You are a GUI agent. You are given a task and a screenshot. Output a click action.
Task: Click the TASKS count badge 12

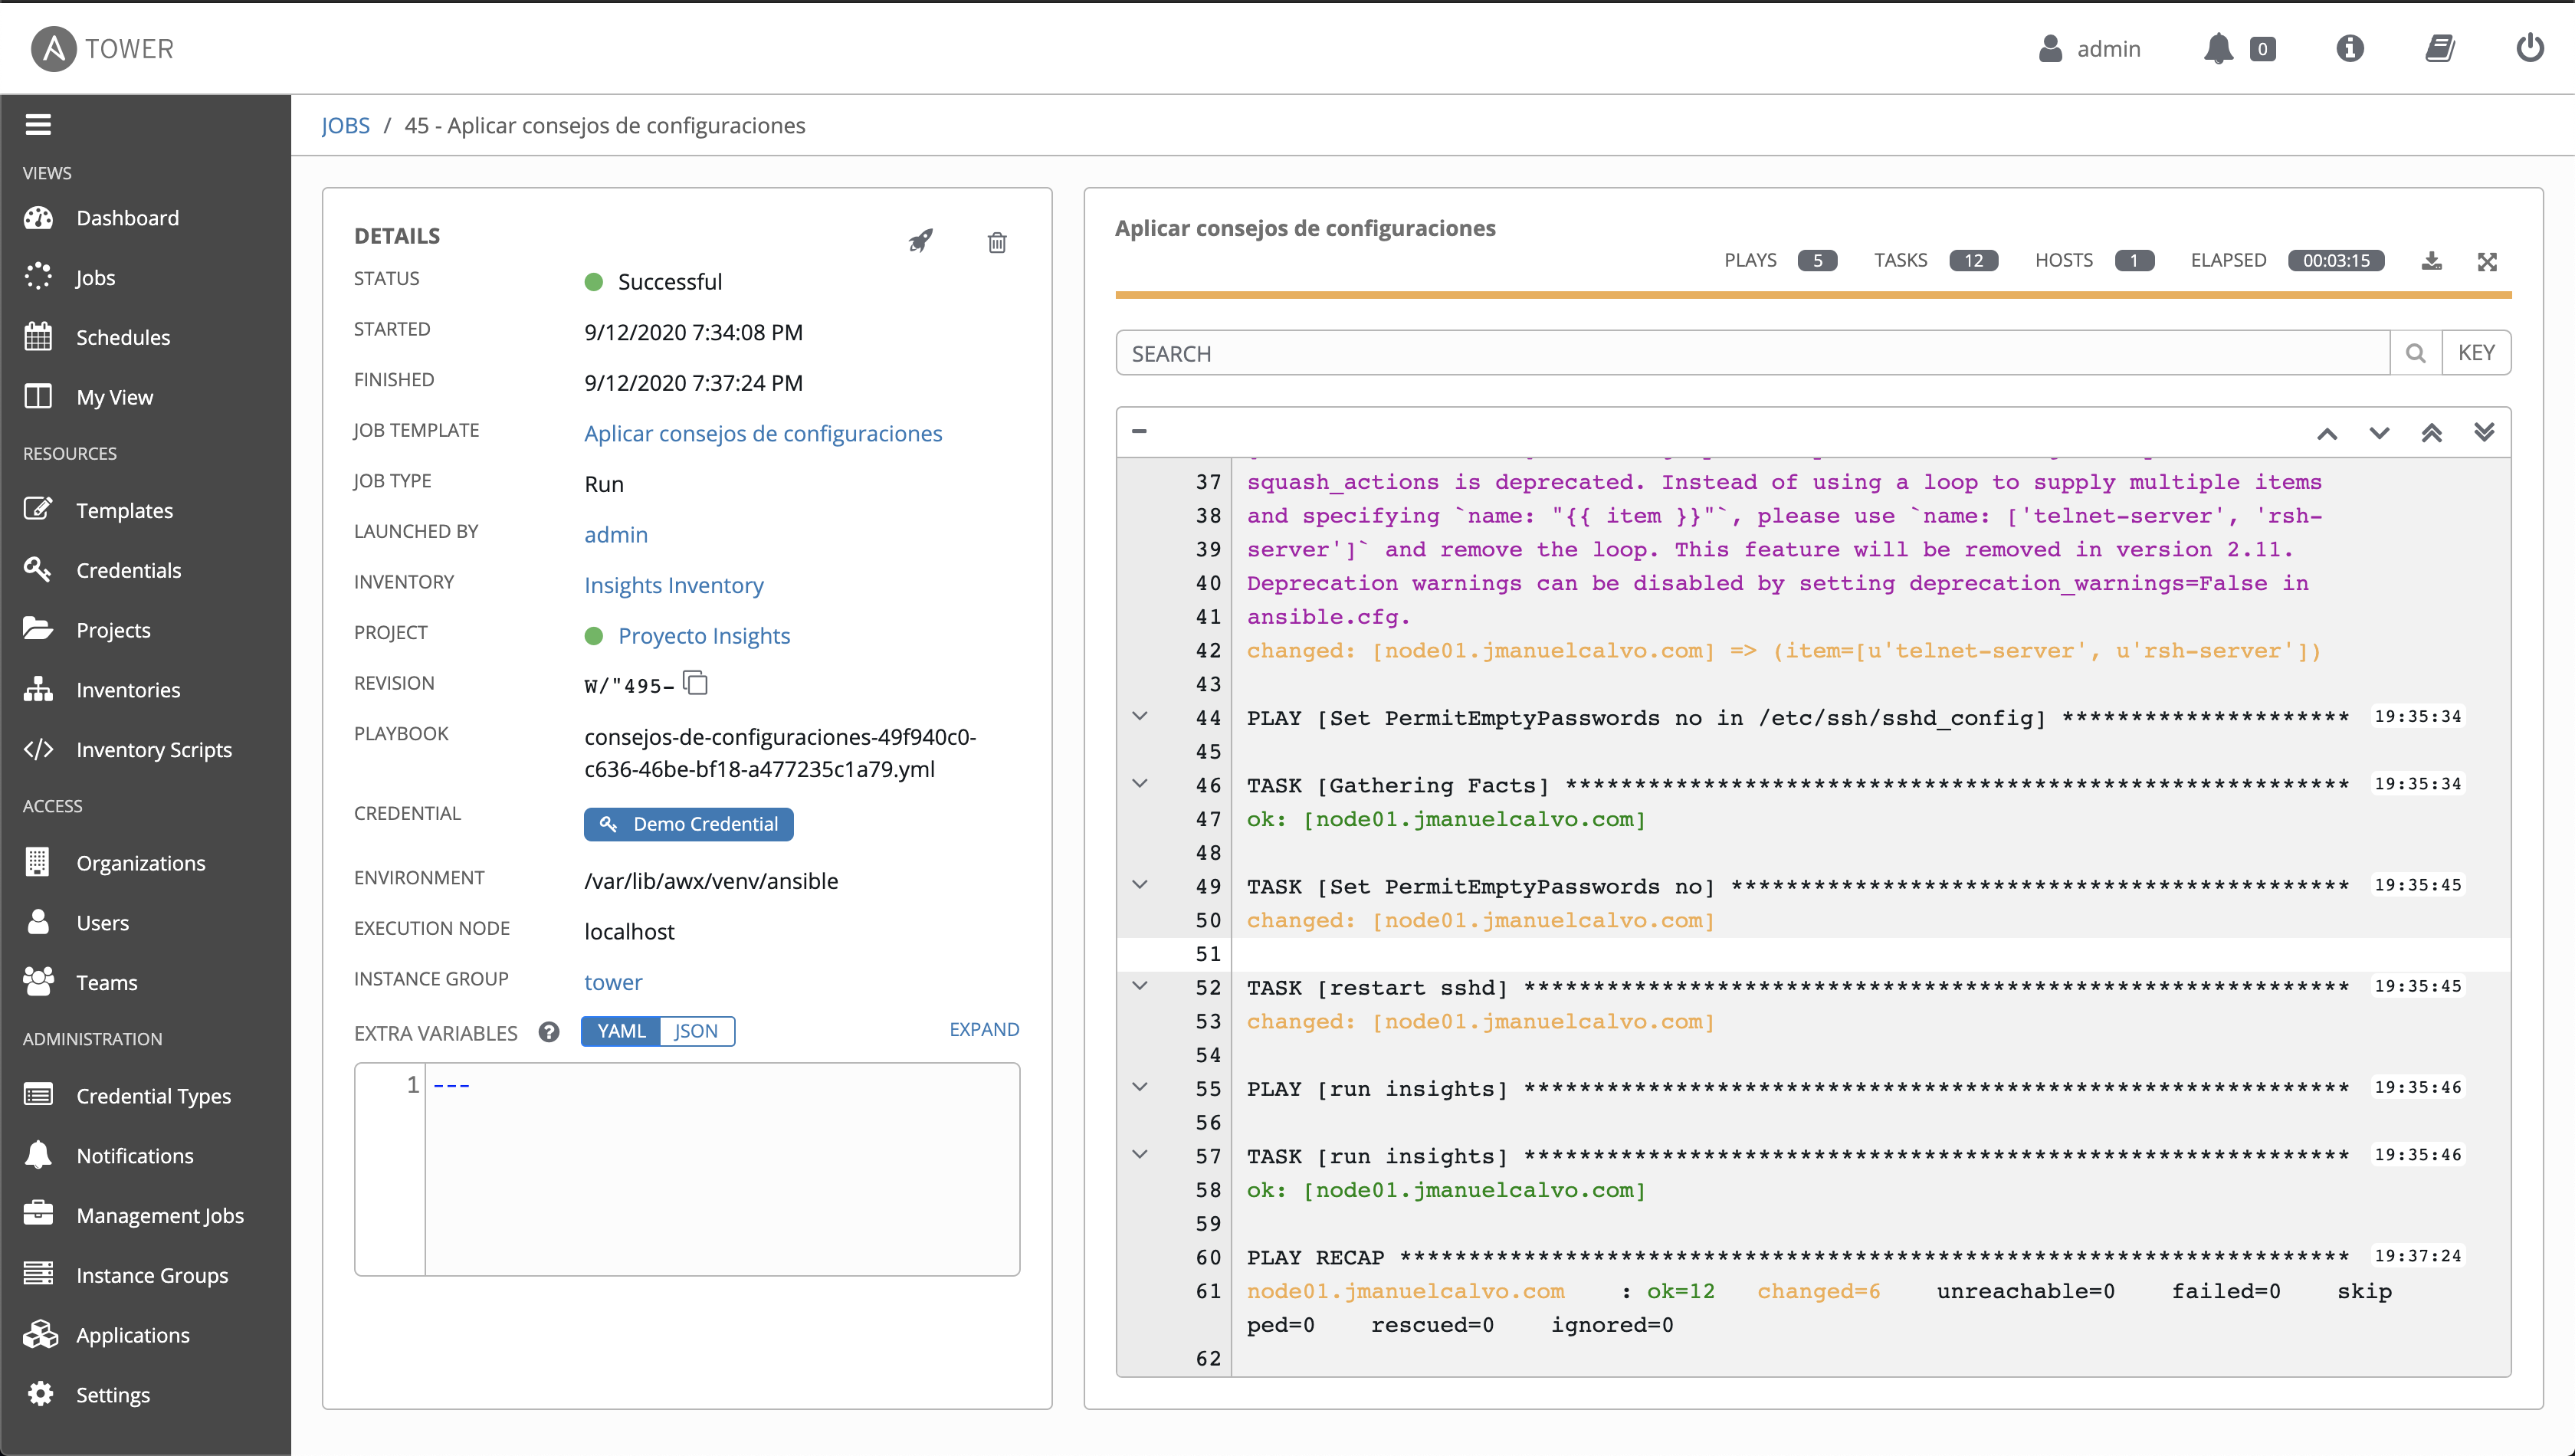pyautogui.click(x=1973, y=261)
